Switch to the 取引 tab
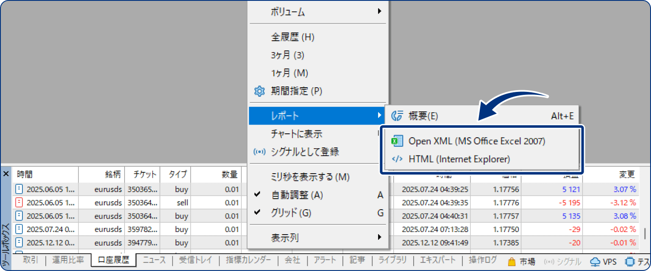 click(30, 261)
